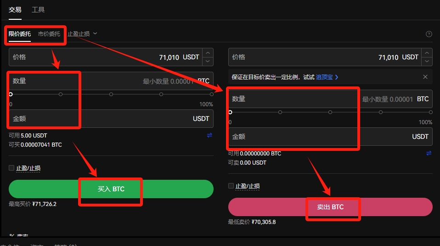
Task: Set buy slider to 25% point
Action: [61, 94]
